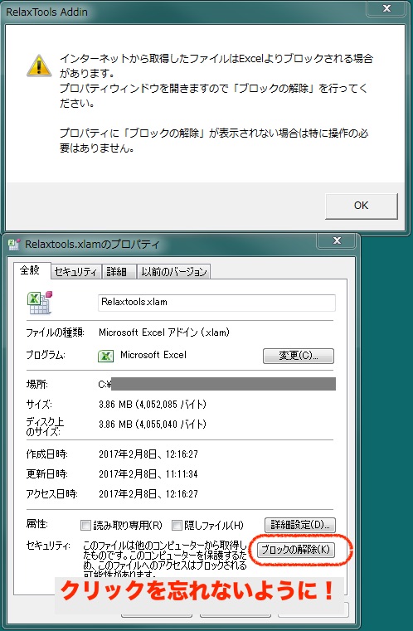Image resolution: width=413 pixels, height=631 pixels.
Task: Click OK in the RelaxTools Addin dialog
Action: click(361, 206)
